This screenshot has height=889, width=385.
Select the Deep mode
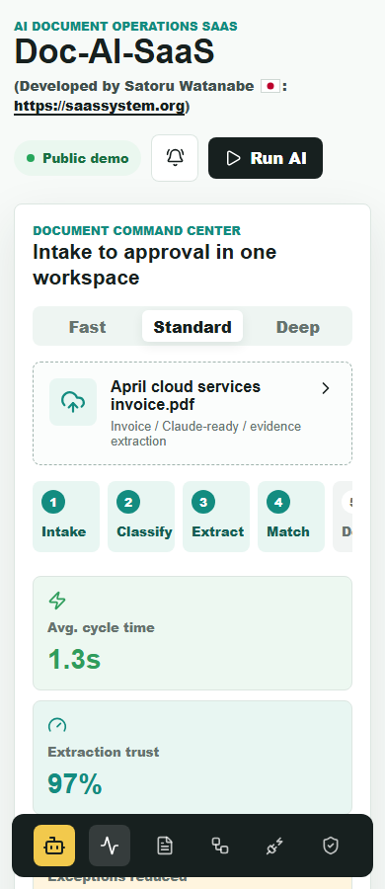[x=298, y=327]
